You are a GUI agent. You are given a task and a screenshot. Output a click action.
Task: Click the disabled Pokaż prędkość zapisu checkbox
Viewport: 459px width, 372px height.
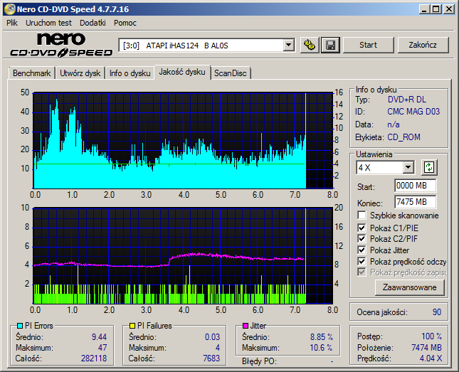click(362, 272)
